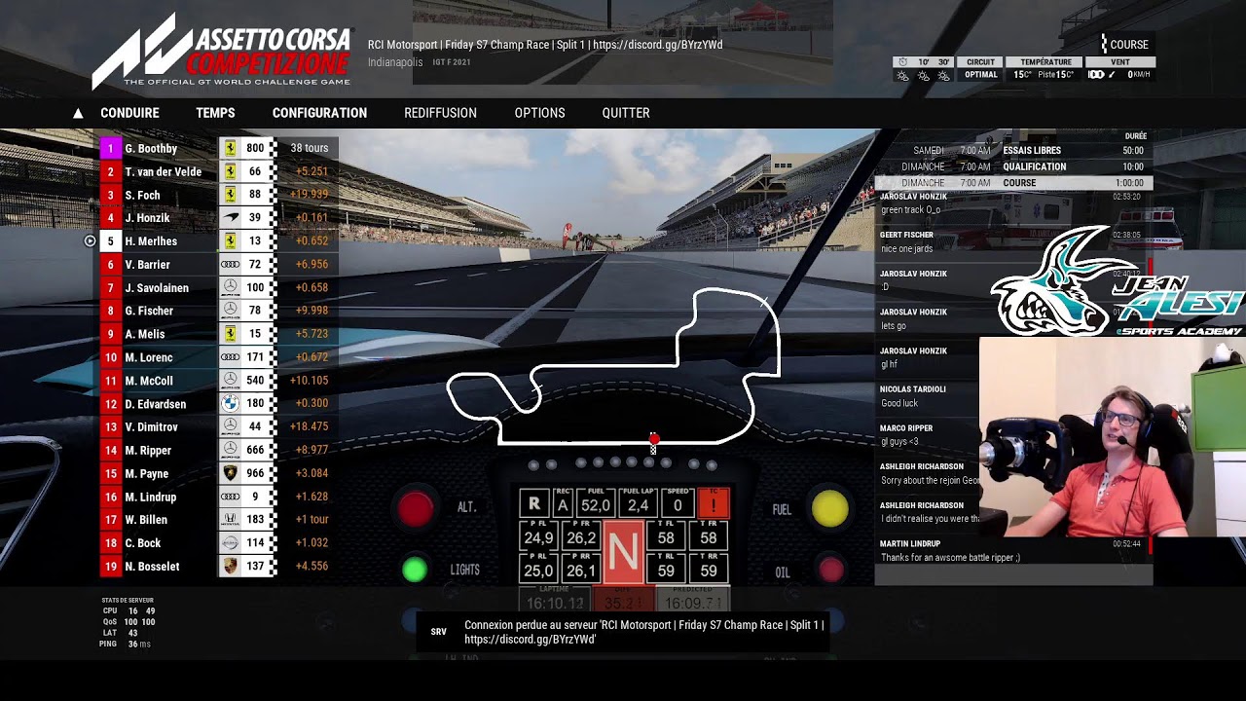This screenshot has height=701, width=1246.
Task: Click the 30-minute weather forecast icon
Action: (943, 75)
